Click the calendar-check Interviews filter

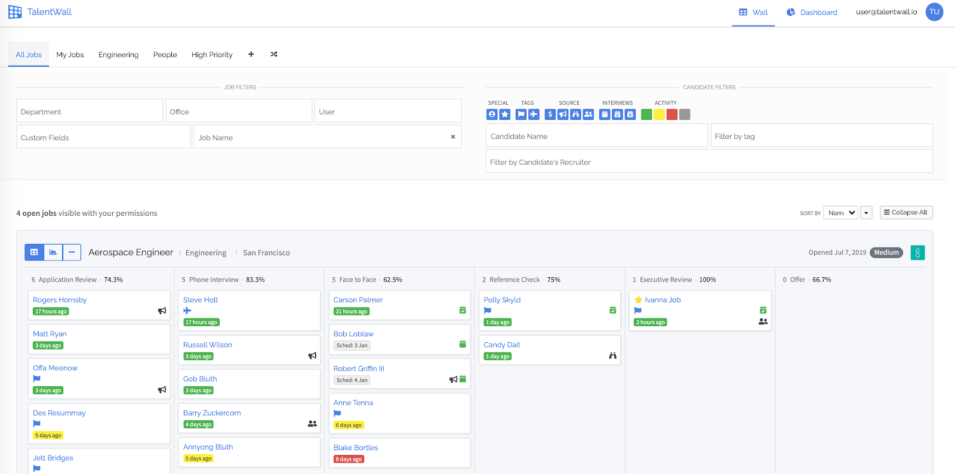617,114
